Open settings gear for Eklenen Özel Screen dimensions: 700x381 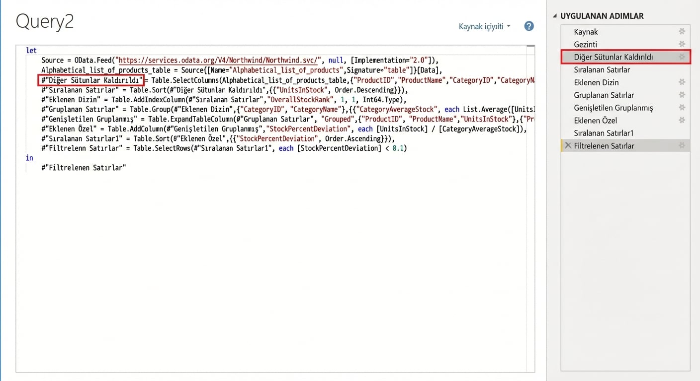(682, 120)
